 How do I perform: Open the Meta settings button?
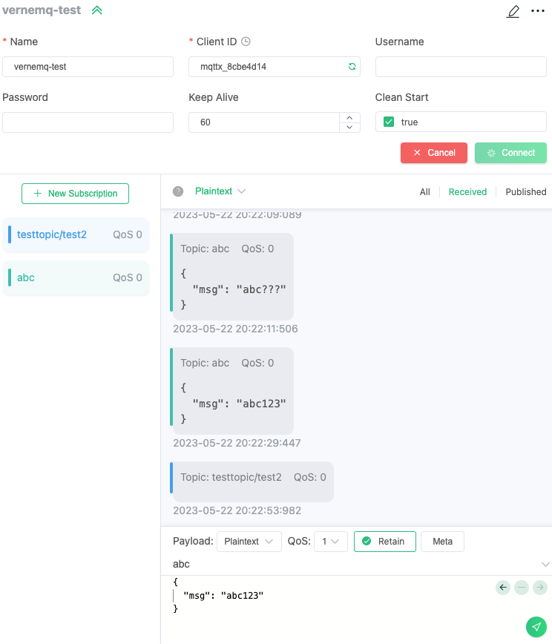(x=442, y=542)
